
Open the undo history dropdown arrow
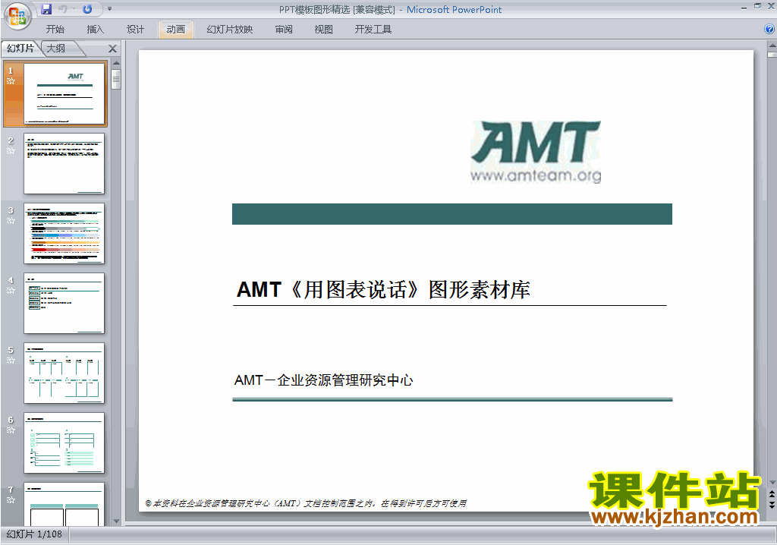coord(74,9)
